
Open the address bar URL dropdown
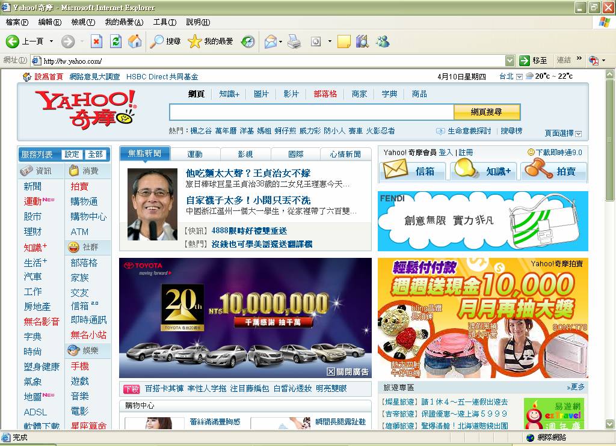pos(510,61)
